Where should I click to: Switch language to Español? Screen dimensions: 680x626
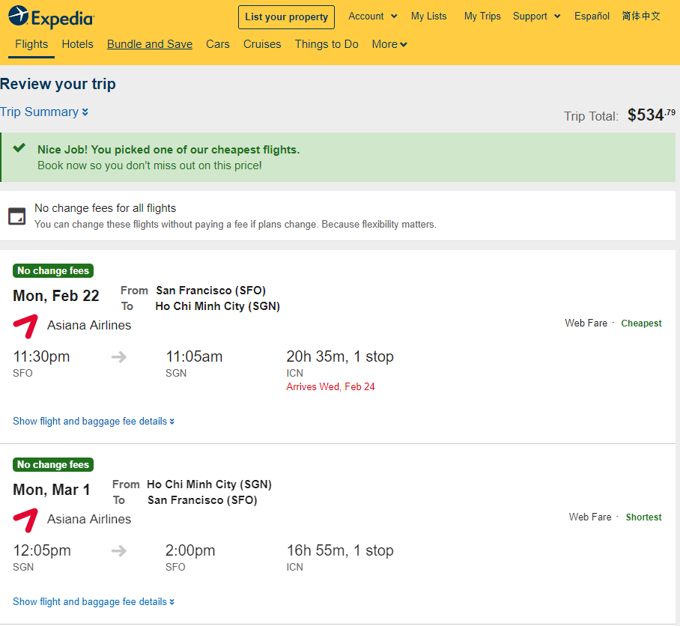coord(592,16)
